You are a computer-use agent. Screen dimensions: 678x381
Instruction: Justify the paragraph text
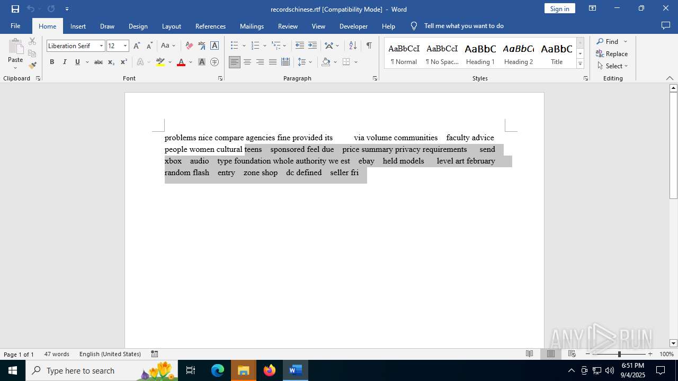pyautogui.click(x=273, y=62)
